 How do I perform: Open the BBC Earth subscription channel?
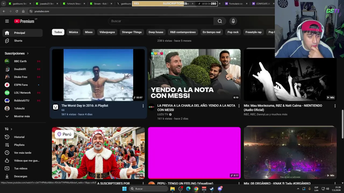(x=23, y=61)
